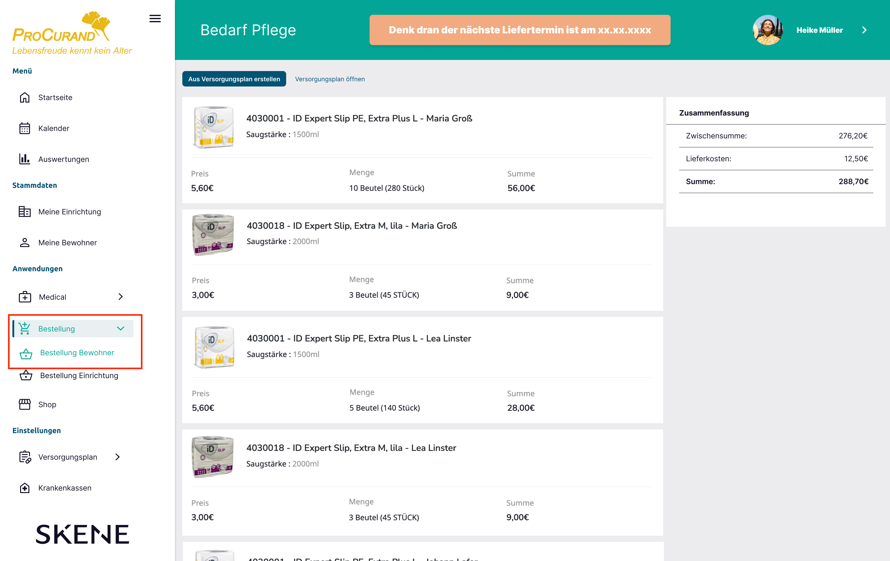Expand the Medical submenu chevron
The image size is (890, 561).
(x=121, y=297)
